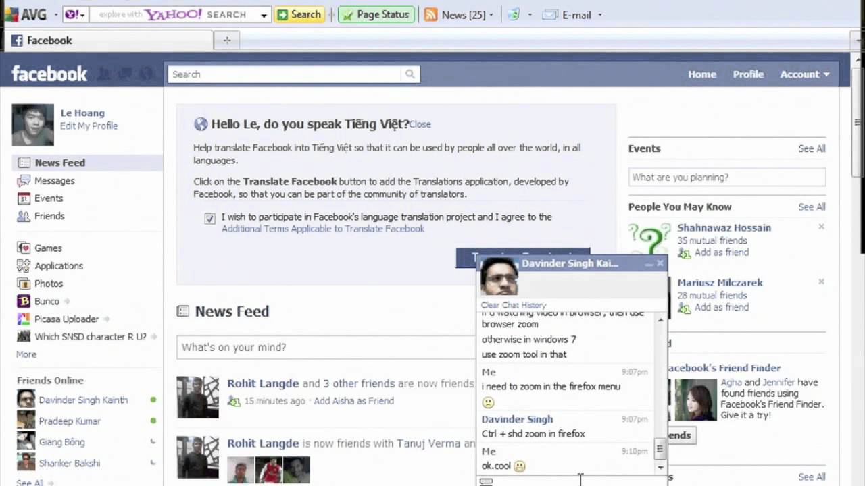This screenshot has width=865, height=486.
Task: Expand the News [25] dropdown arrow
Action: tap(491, 15)
